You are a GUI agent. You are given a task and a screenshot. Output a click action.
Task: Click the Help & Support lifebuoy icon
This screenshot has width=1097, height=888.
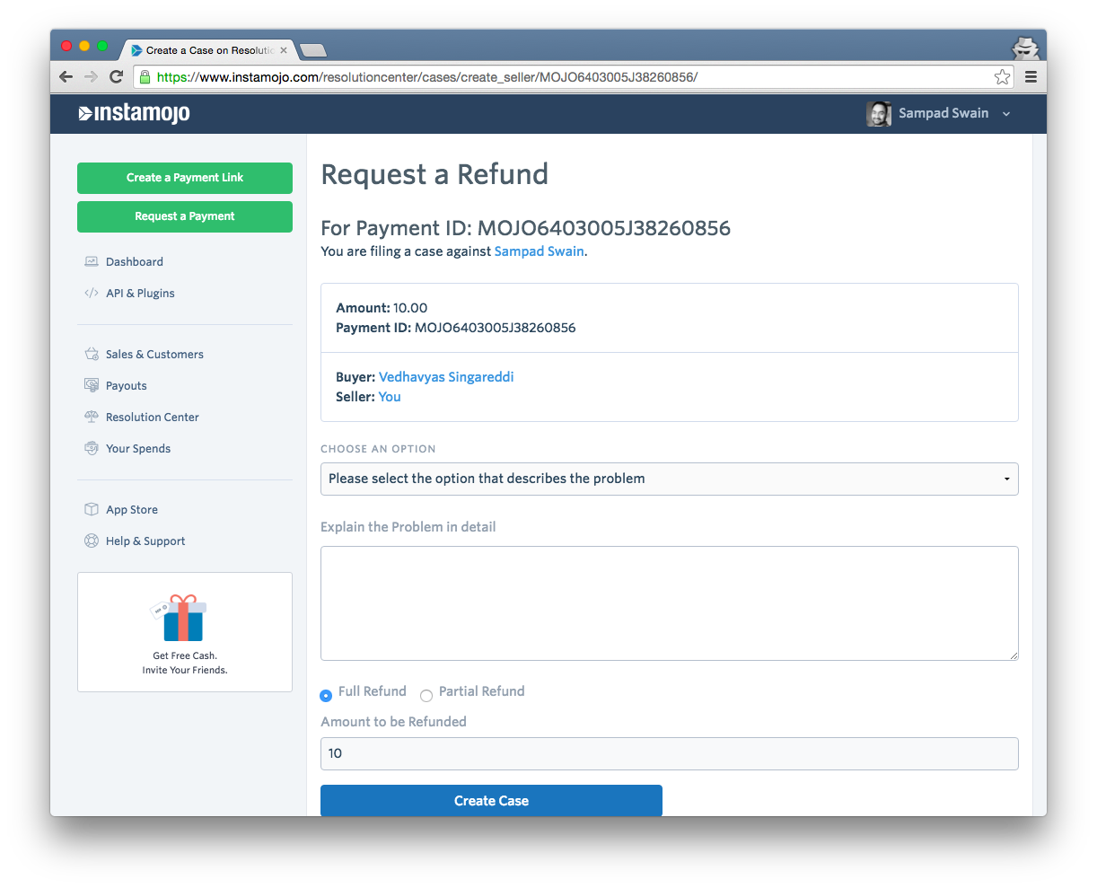tap(92, 541)
